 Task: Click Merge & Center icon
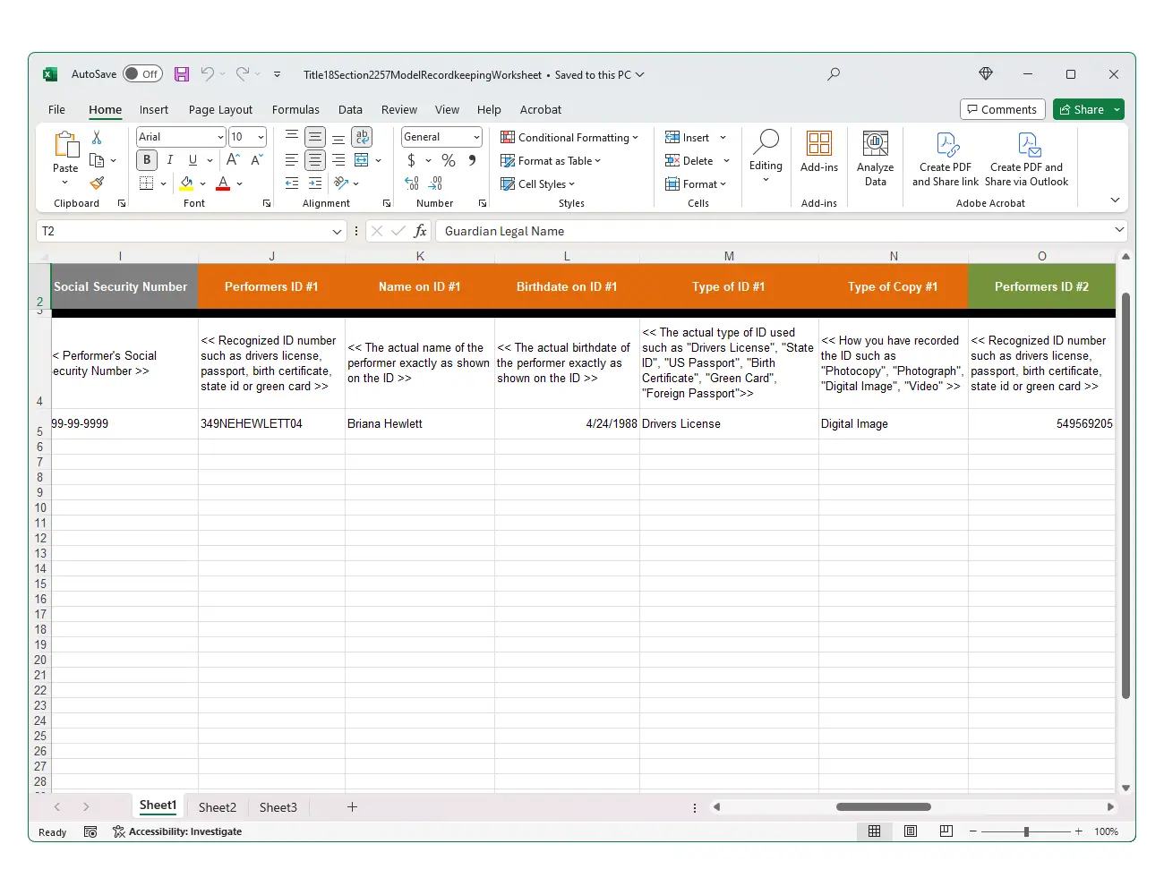[362, 160]
